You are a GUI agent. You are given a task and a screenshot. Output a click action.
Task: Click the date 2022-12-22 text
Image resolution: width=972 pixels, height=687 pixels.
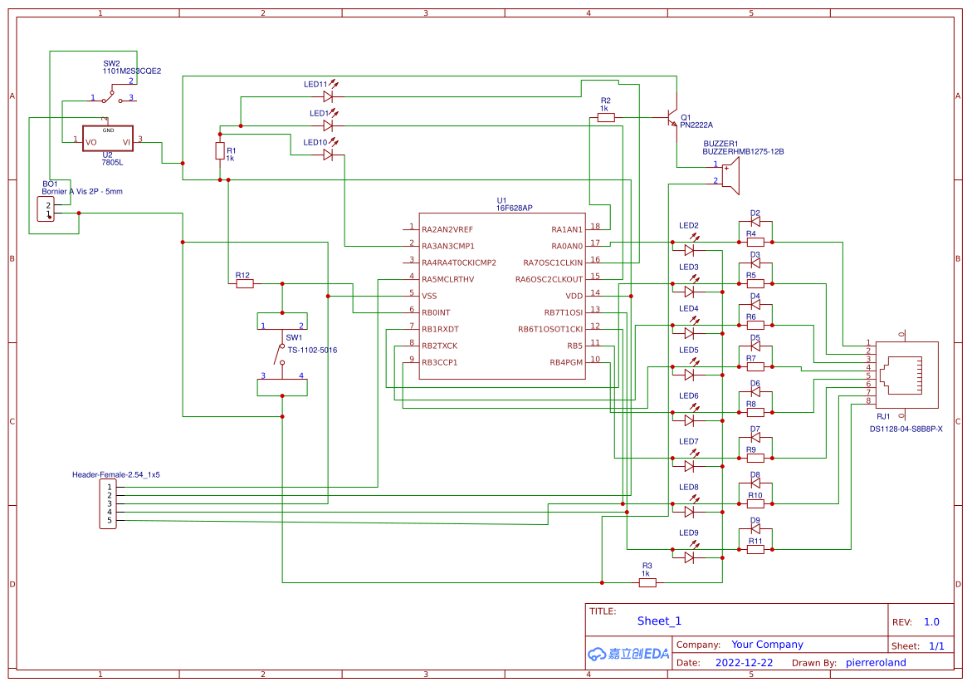[x=743, y=662]
